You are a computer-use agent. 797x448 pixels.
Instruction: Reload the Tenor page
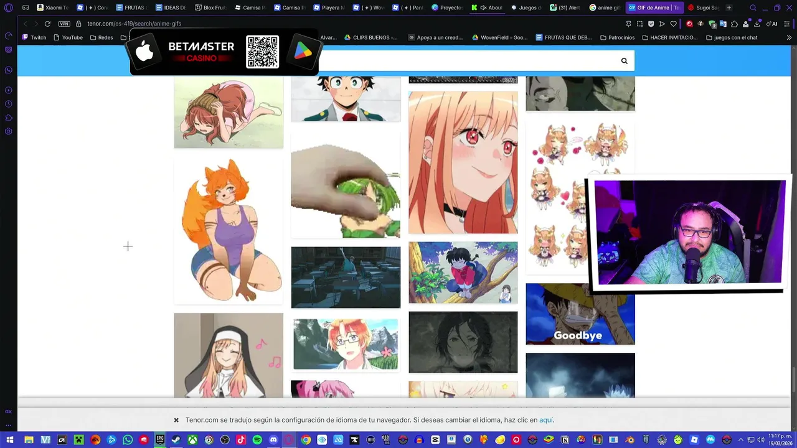pos(47,24)
